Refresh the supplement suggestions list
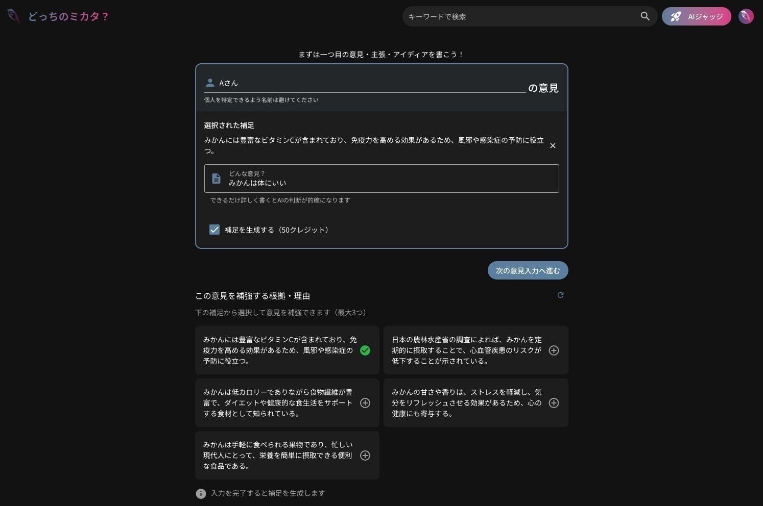Screen dimensions: 763x506 [x=560, y=295]
